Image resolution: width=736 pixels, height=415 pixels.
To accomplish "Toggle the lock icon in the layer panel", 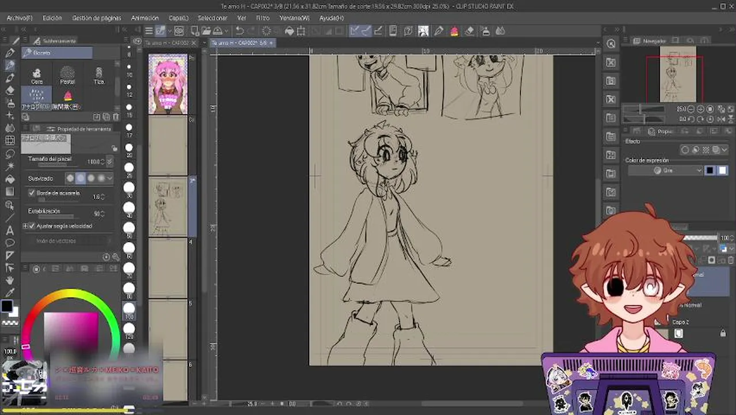I will 723,333.
